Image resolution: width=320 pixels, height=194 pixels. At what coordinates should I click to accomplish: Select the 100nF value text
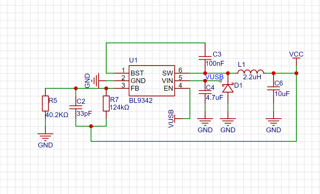click(x=215, y=64)
